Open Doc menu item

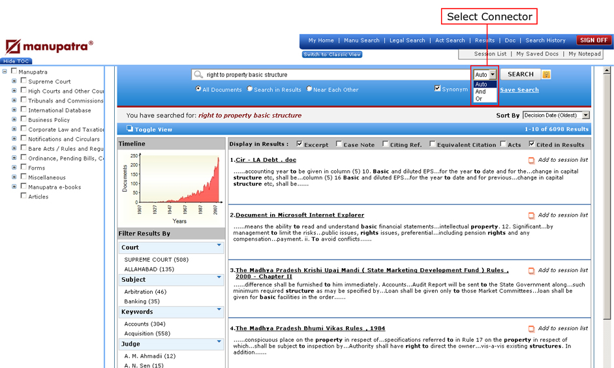pos(510,40)
